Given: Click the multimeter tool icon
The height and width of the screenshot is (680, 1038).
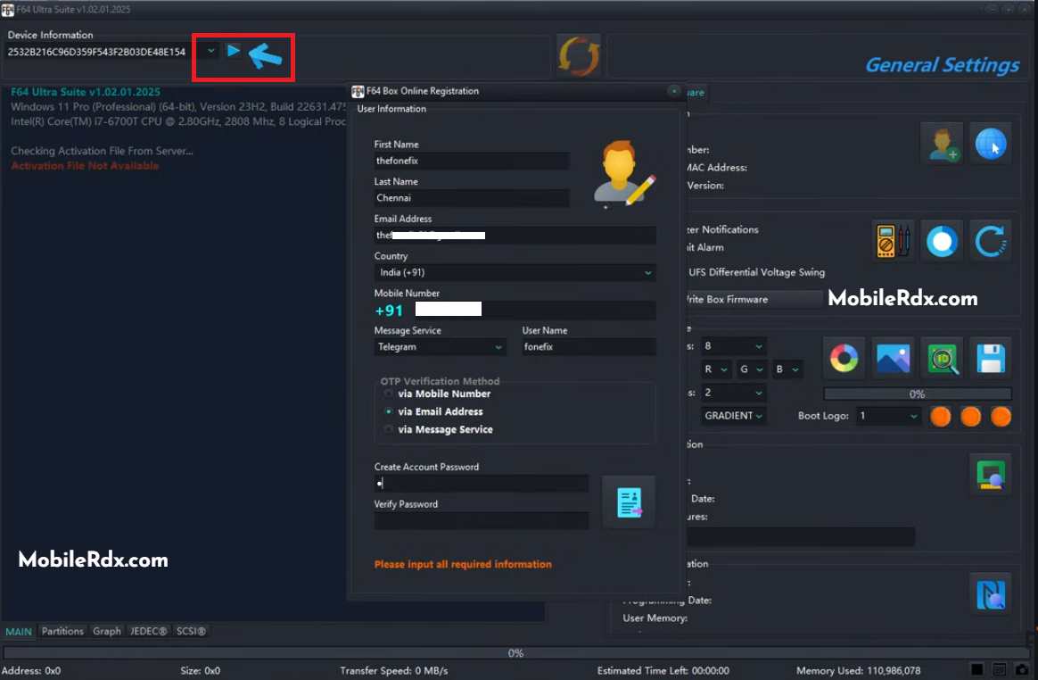Looking at the screenshot, I should click(x=893, y=241).
